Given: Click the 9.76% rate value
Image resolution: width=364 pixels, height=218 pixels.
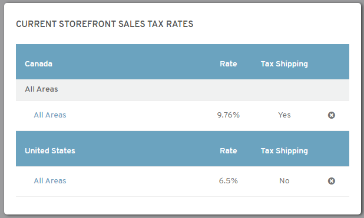Looking at the screenshot, I should [x=228, y=115].
